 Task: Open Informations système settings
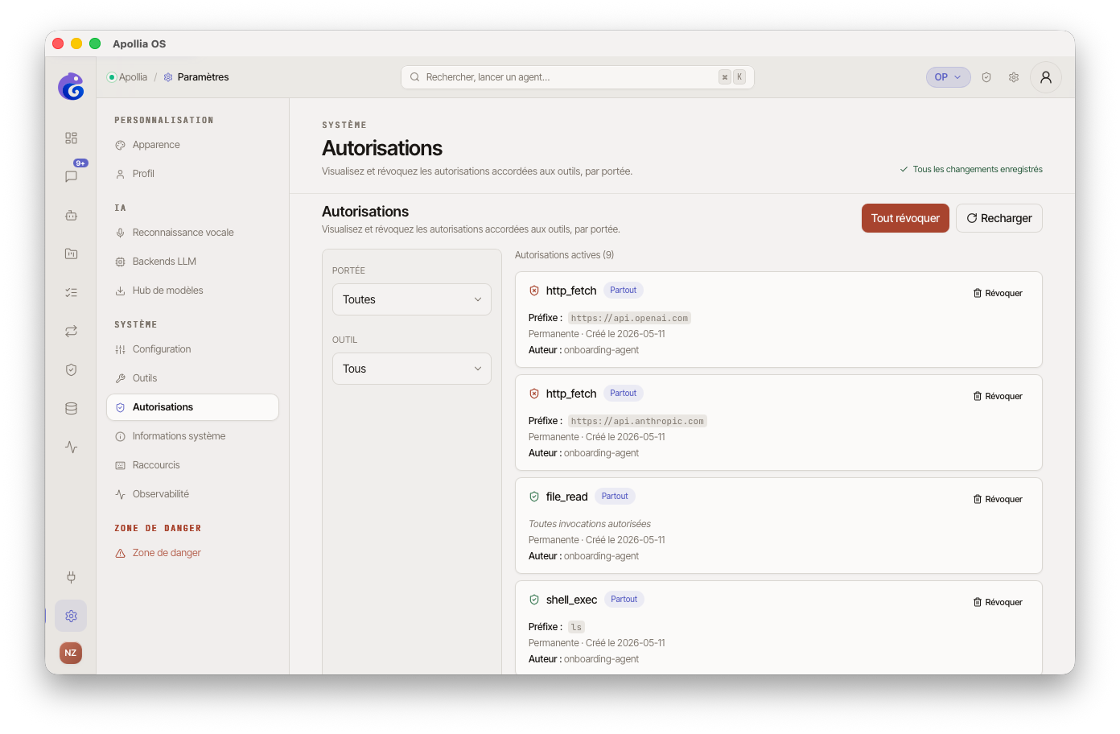pyautogui.click(x=192, y=436)
